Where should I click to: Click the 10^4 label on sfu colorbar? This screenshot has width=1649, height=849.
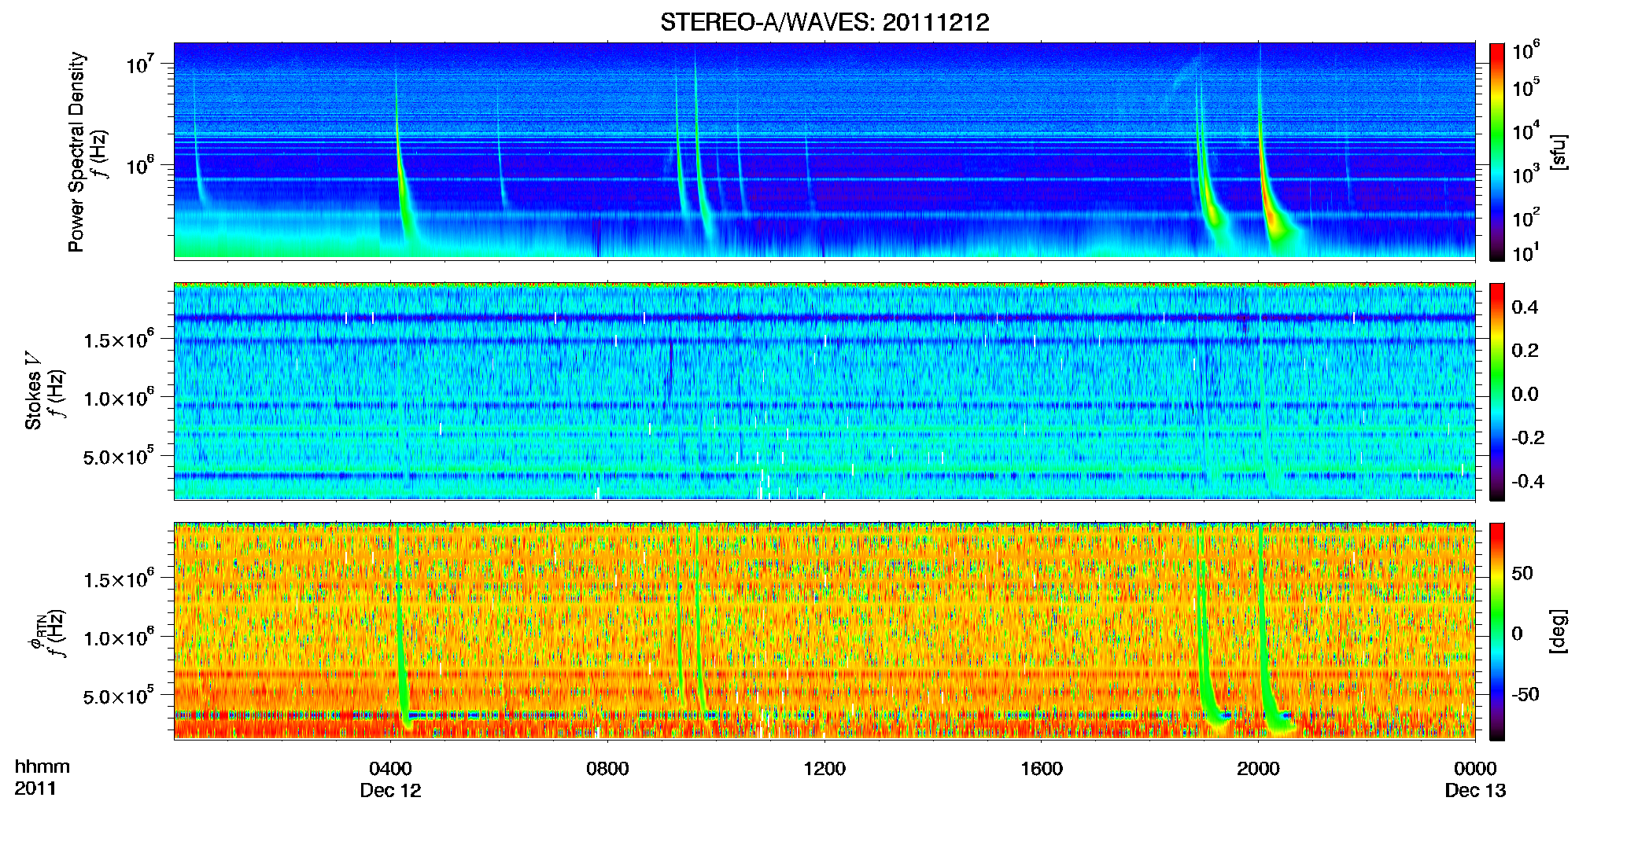click(x=1526, y=130)
